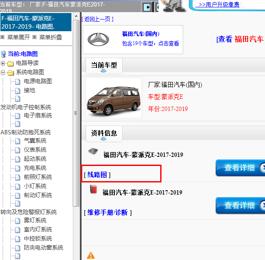Open 室内灯系统 tree item

pos(38,229)
